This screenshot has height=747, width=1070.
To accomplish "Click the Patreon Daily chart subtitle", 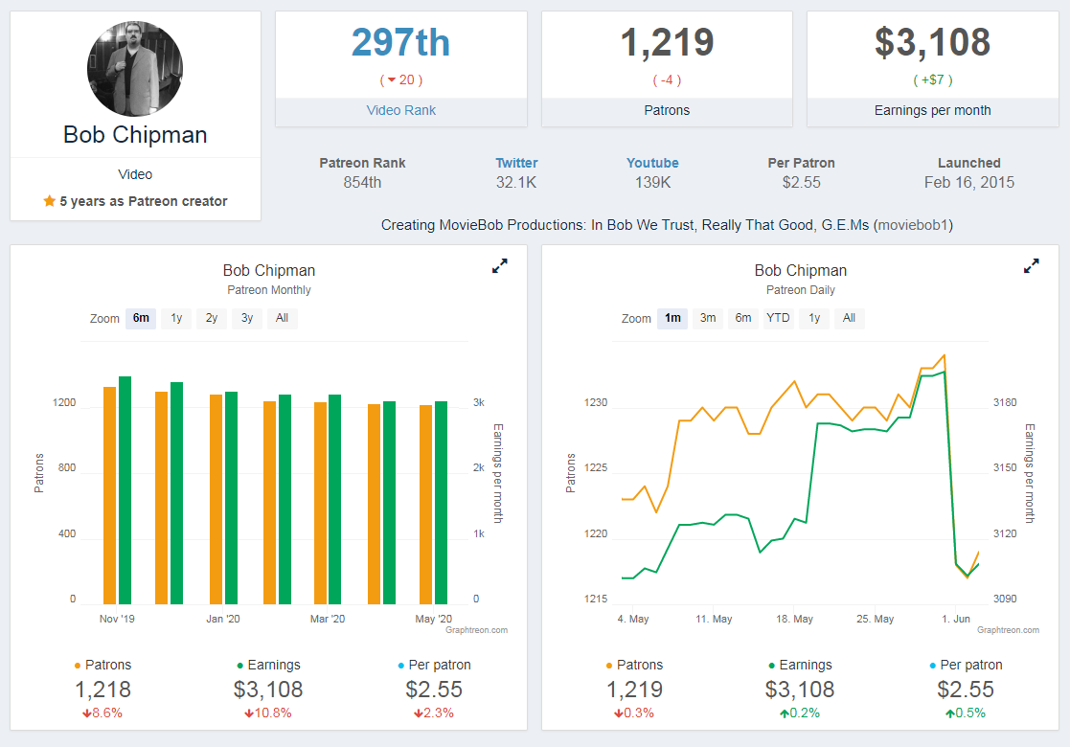I will tap(801, 290).
